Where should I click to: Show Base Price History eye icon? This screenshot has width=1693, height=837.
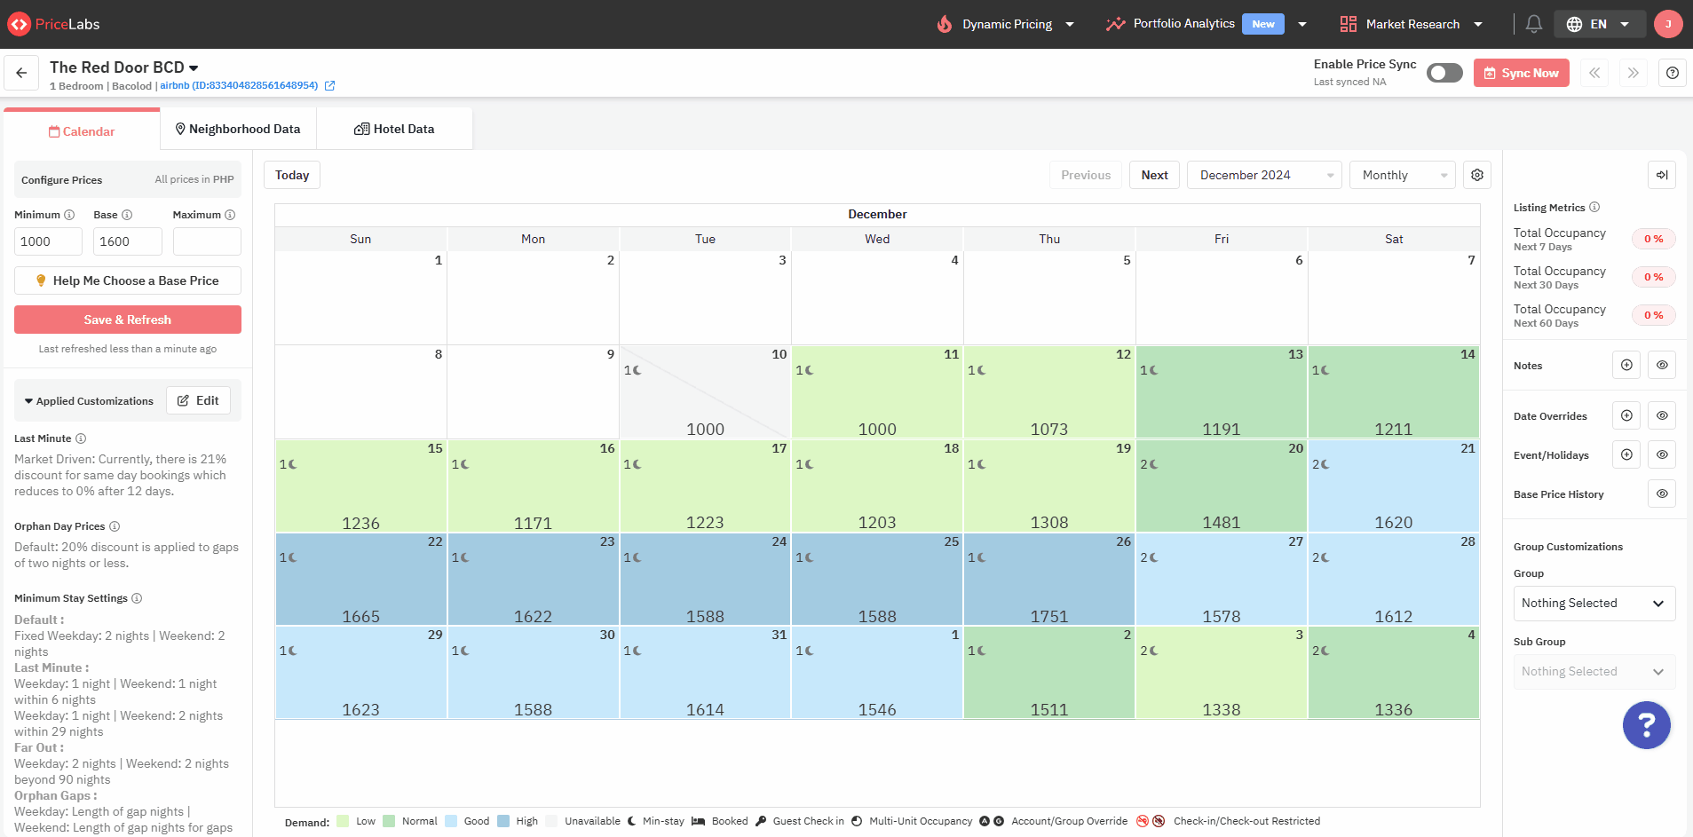1662,494
